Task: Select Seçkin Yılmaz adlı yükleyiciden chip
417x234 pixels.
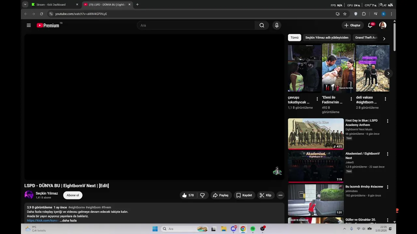Action: pos(327,38)
